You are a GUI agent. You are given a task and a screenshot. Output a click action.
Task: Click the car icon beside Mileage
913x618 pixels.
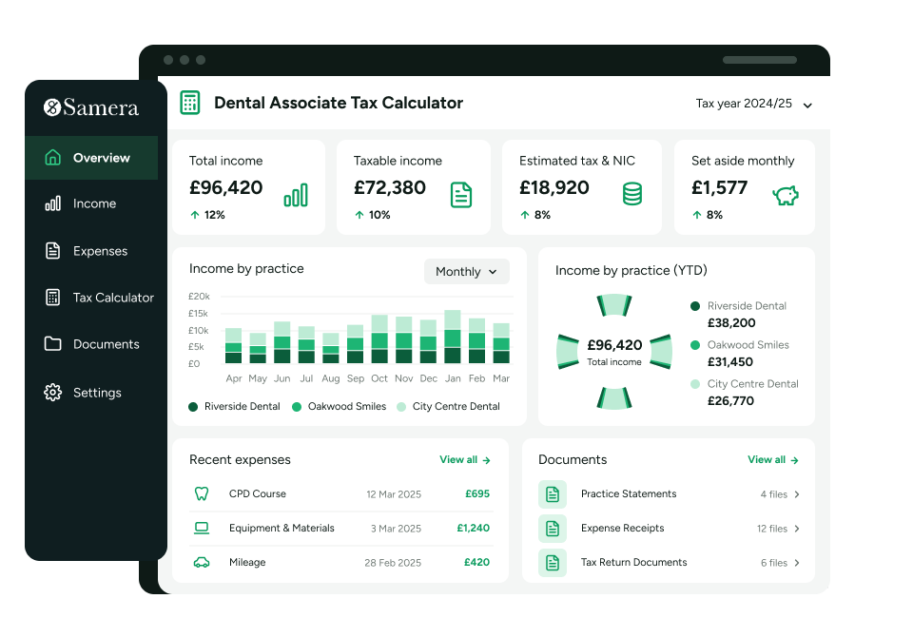pyautogui.click(x=202, y=562)
